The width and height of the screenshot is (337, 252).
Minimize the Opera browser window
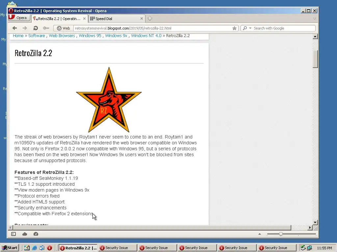click(303, 11)
